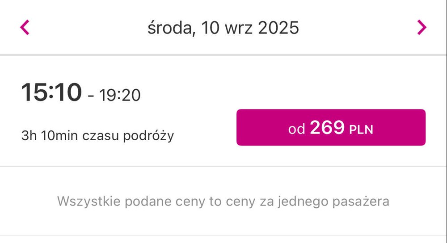Tap the word podróży in the duration text
The width and height of the screenshot is (447, 243).
148,136
